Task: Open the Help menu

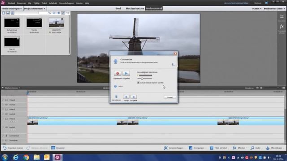Action: [x=87, y=3]
